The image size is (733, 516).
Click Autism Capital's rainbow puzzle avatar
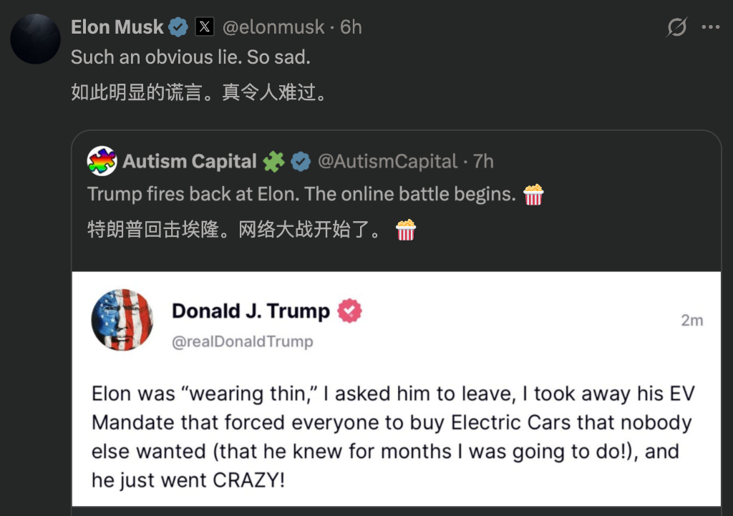[x=102, y=162]
